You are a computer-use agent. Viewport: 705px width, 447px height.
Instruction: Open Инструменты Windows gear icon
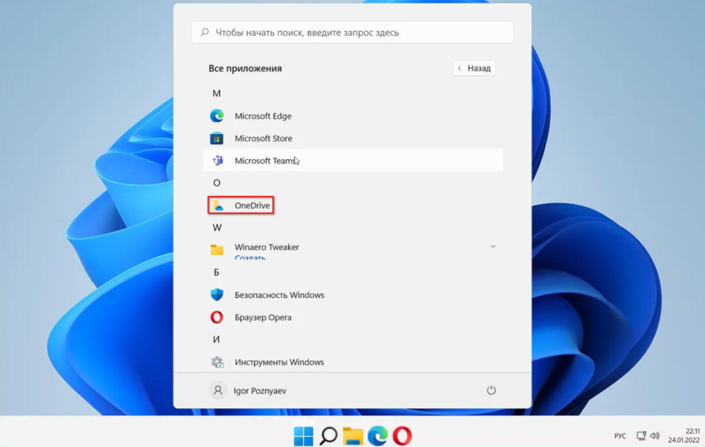(x=217, y=361)
